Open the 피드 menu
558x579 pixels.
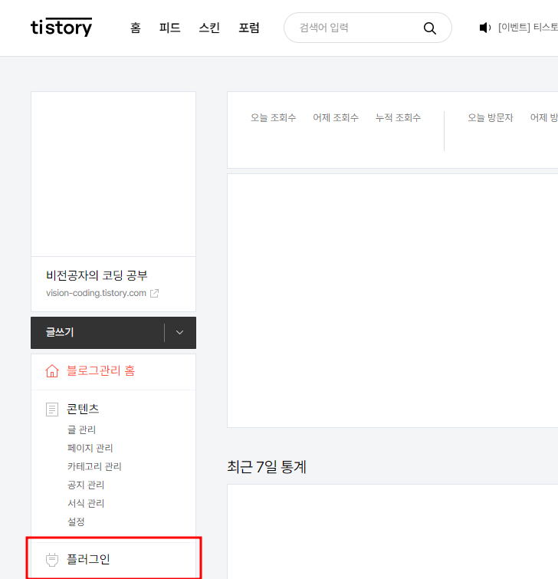tap(169, 28)
